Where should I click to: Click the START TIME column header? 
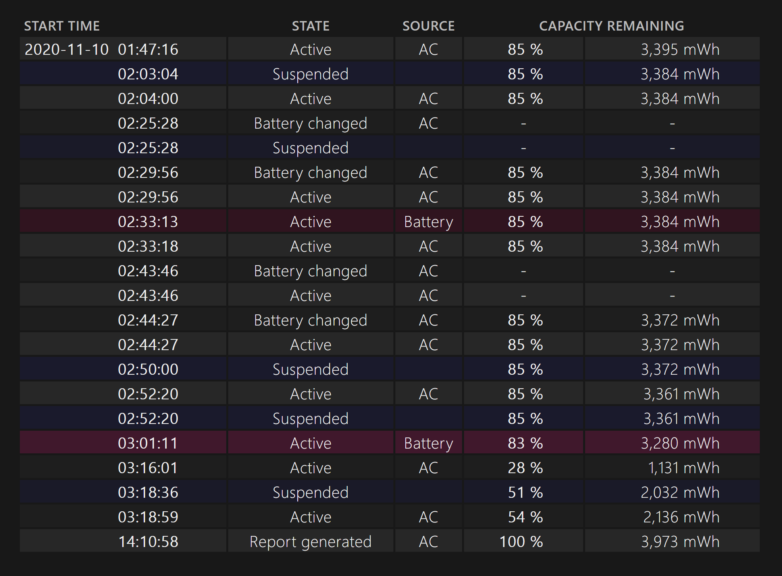click(62, 26)
